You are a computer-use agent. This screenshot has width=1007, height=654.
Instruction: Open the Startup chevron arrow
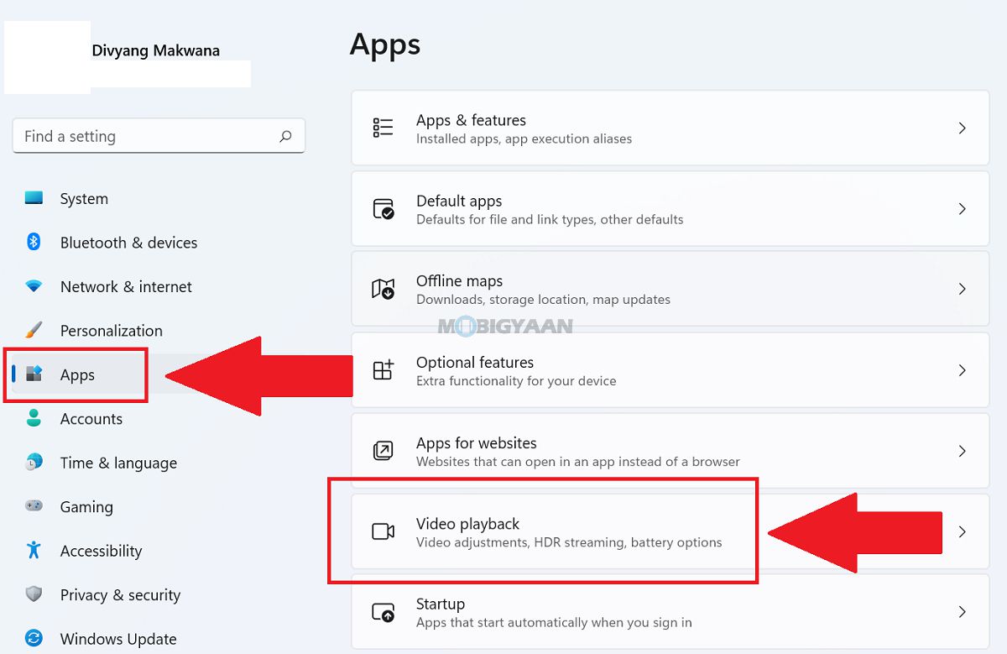(962, 612)
